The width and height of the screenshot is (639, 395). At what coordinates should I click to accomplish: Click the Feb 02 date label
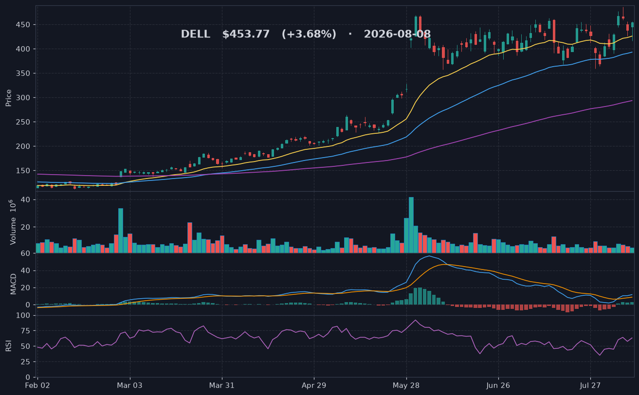[38, 386]
